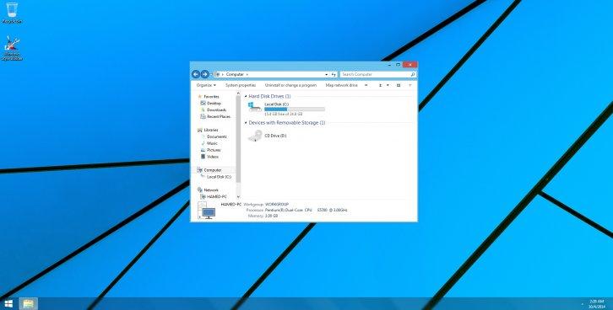
Task: Click the help icon in the toolbar
Action: point(410,85)
